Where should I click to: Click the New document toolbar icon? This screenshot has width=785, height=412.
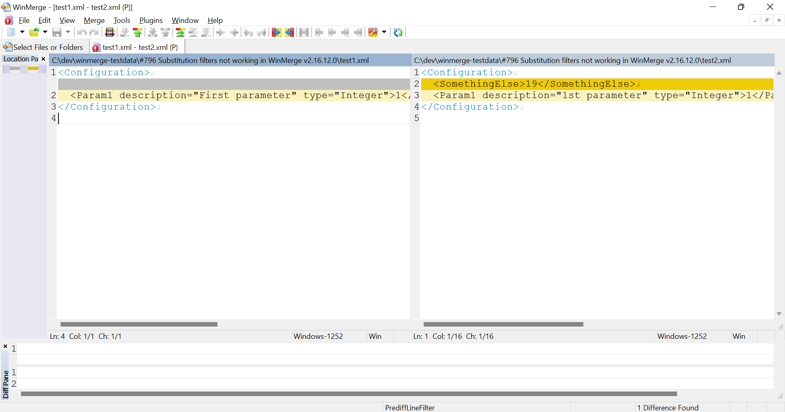(11, 32)
